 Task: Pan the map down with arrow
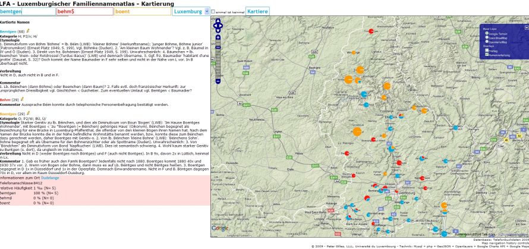[218, 31]
